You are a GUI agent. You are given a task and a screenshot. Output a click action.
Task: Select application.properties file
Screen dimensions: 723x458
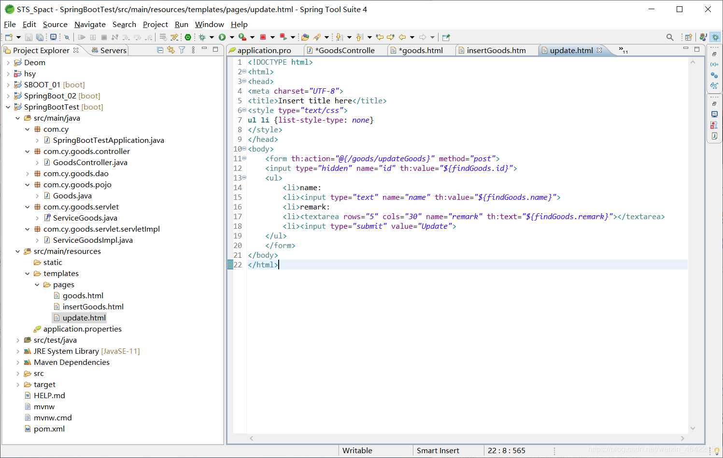(x=82, y=329)
